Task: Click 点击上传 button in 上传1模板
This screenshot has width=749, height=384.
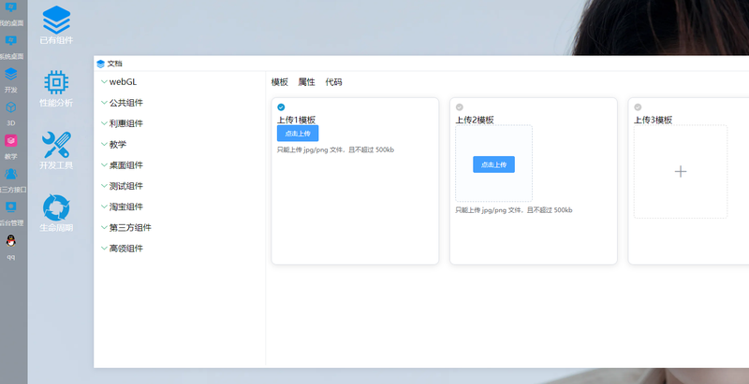Action: coord(298,134)
